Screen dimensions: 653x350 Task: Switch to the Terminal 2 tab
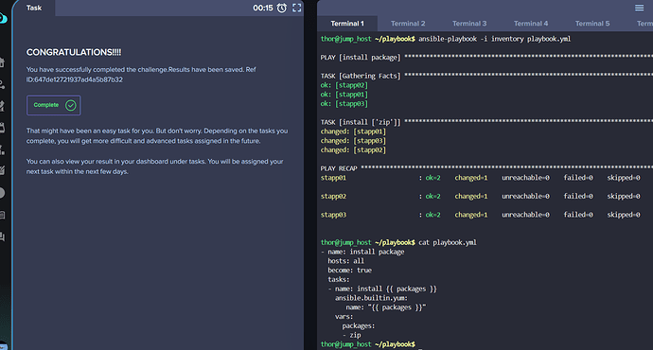(408, 24)
